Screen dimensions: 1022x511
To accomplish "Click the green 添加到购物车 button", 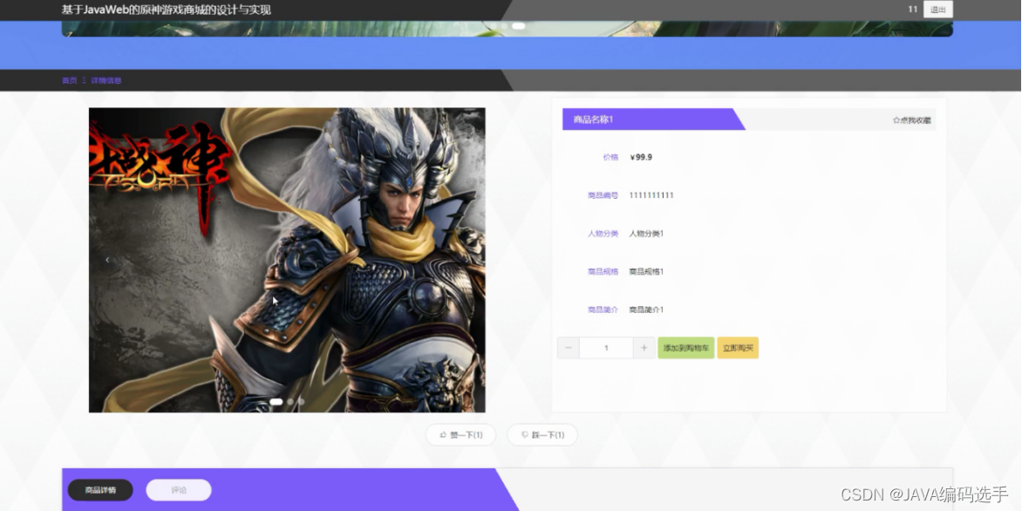I will point(686,348).
